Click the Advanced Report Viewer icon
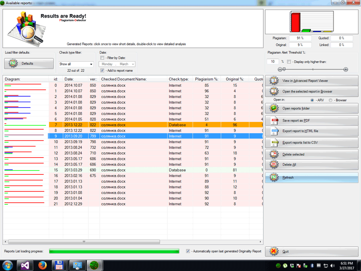This screenshot has width=361, height=271. coord(274,81)
